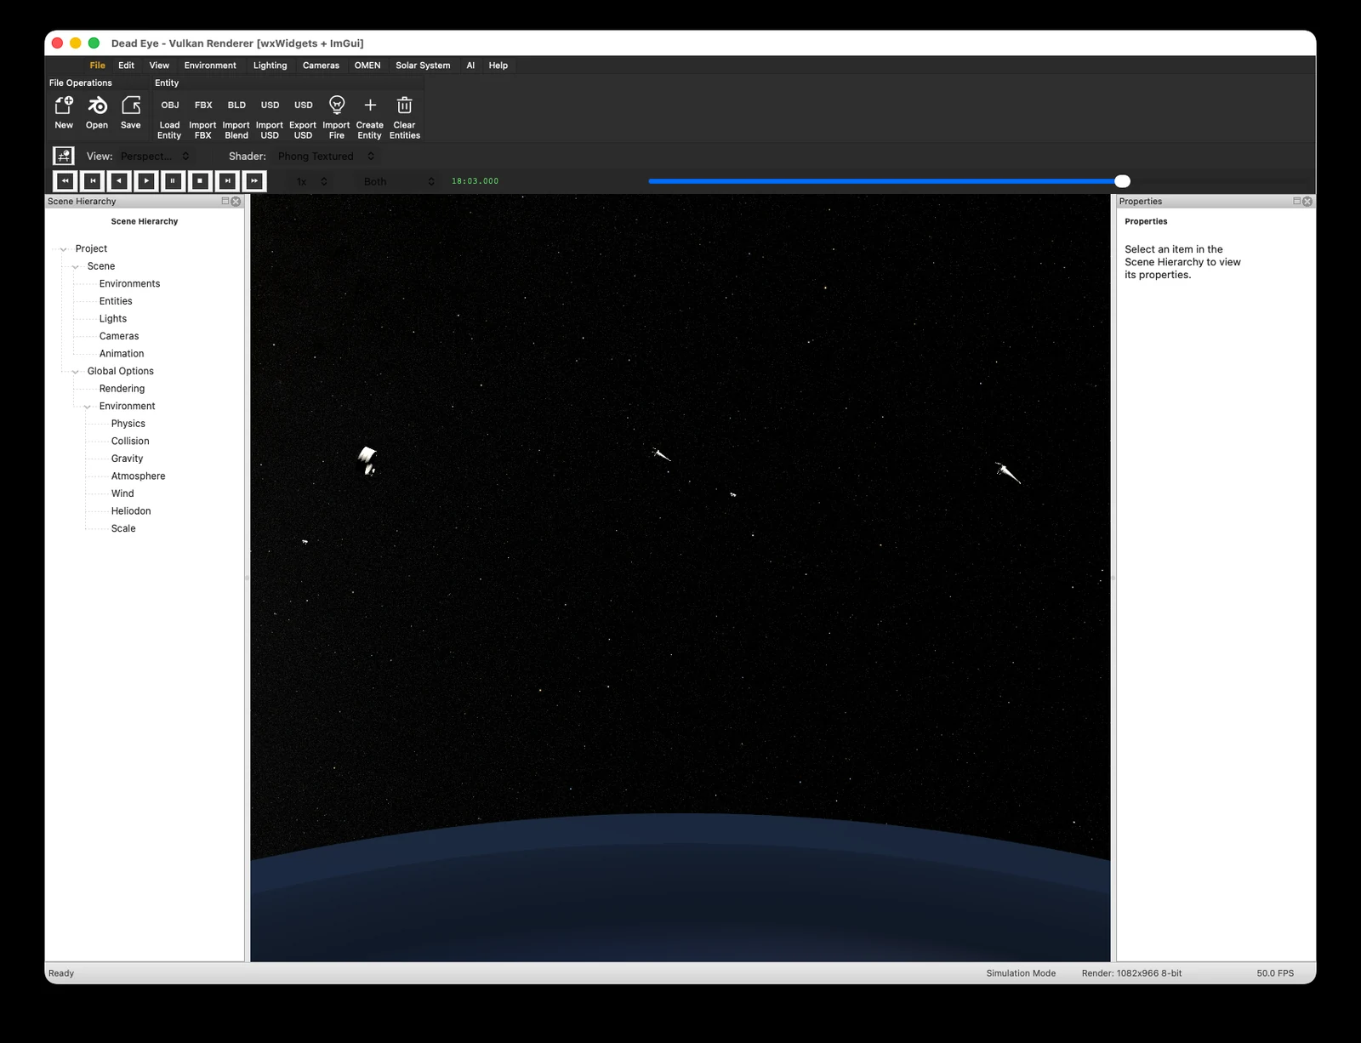Open the AI menu
Viewport: 1361px width, 1043px height.
coord(470,66)
